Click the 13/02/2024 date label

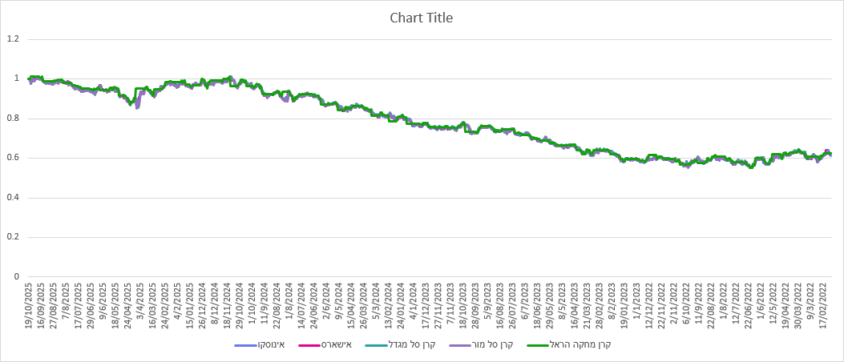click(390, 305)
